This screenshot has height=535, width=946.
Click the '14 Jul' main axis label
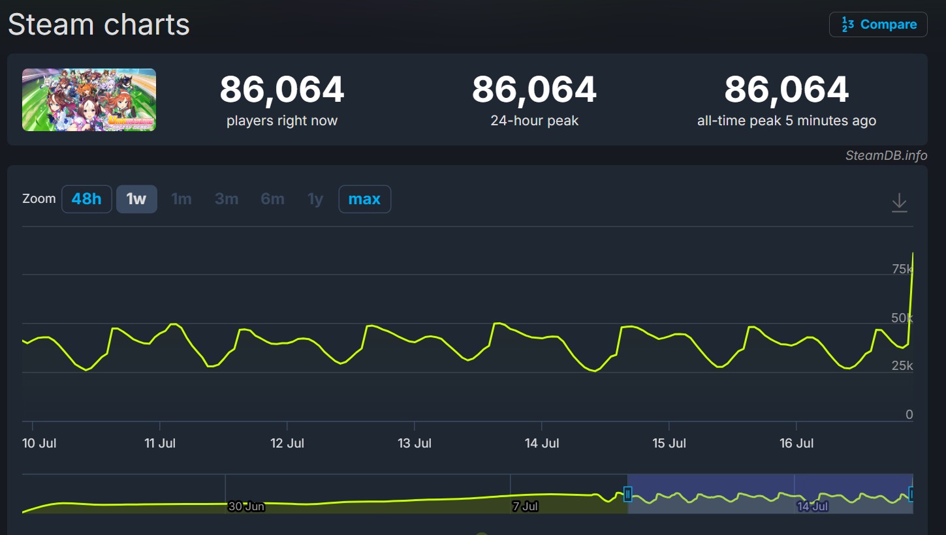542,443
